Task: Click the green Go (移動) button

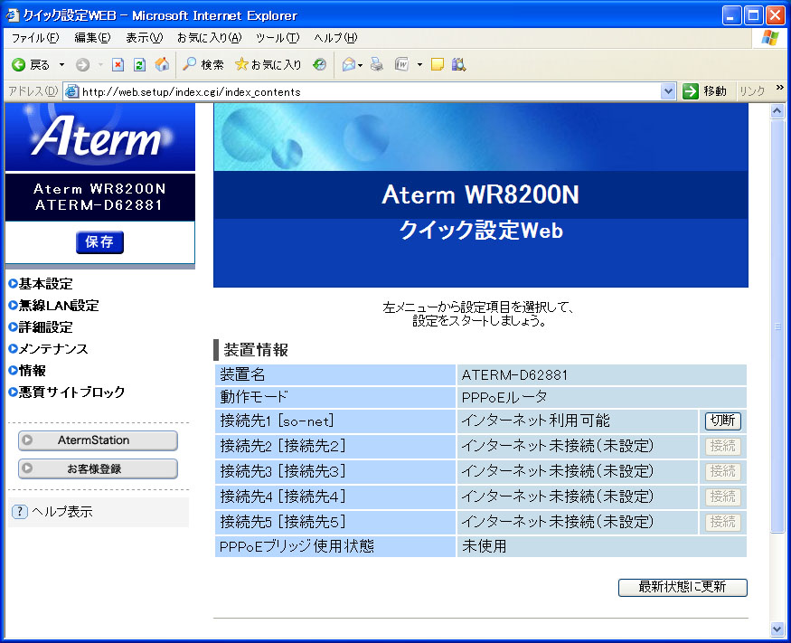Action: [705, 91]
